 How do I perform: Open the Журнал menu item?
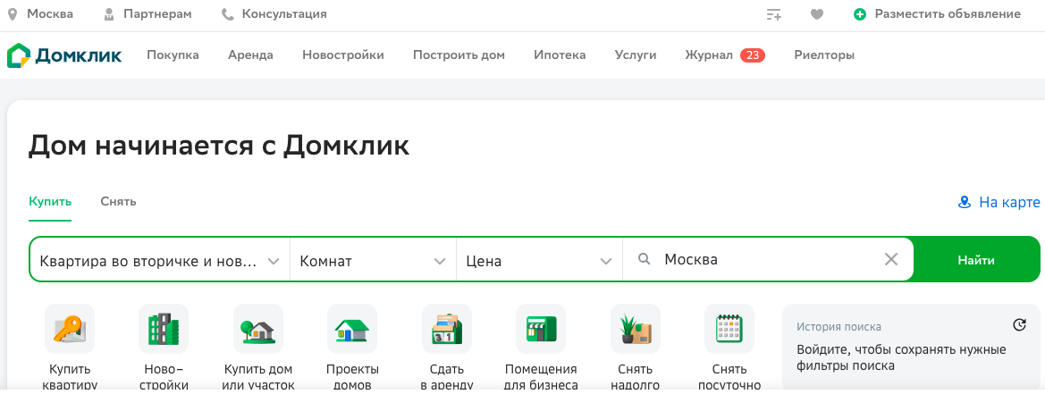click(709, 55)
